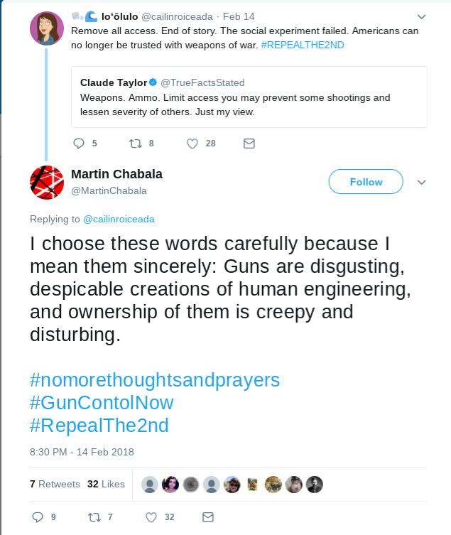This screenshot has height=535, width=451.
Task: Like the lo'ōlulo tweet
Action: [192, 143]
